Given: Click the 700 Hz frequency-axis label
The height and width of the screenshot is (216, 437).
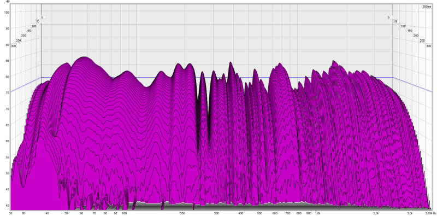Looking at the screenshot, I should click(x=288, y=213).
